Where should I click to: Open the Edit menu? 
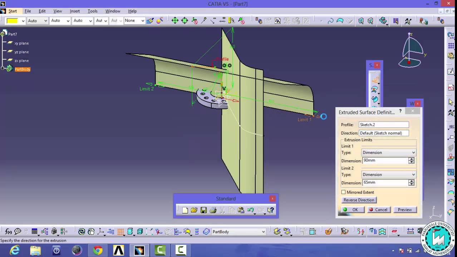[42, 11]
